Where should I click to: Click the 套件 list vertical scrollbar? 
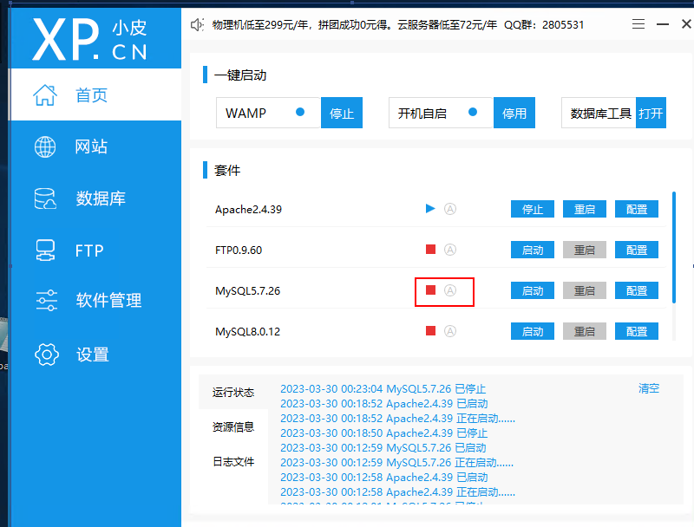point(674,248)
